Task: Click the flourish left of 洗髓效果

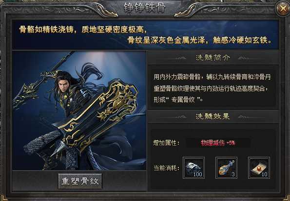Action: (178, 117)
